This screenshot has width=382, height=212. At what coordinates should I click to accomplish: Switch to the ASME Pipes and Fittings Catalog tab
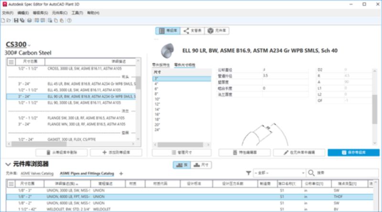click(x=87, y=173)
